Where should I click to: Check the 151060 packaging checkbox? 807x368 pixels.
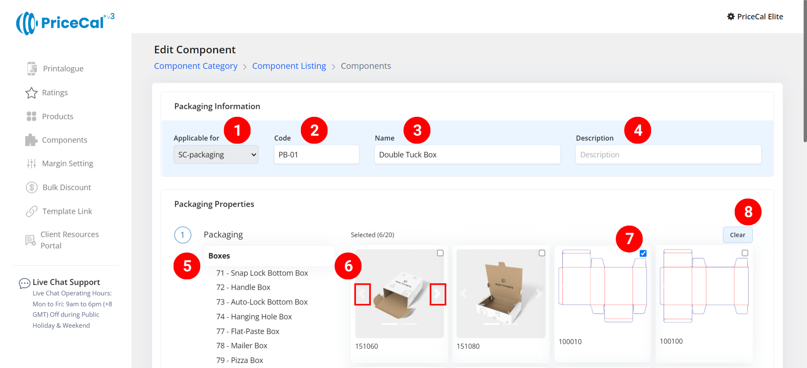pos(440,253)
